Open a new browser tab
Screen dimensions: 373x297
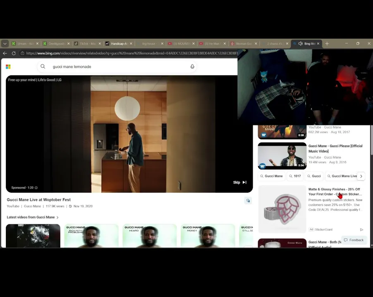tap(327, 44)
